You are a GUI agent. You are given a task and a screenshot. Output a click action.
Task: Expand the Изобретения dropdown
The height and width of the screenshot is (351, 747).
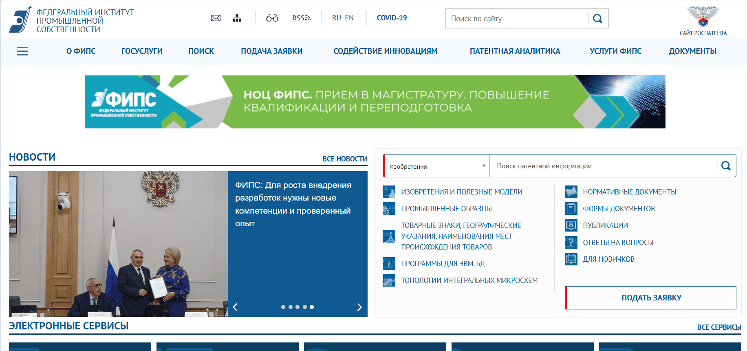(x=436, y=166)
